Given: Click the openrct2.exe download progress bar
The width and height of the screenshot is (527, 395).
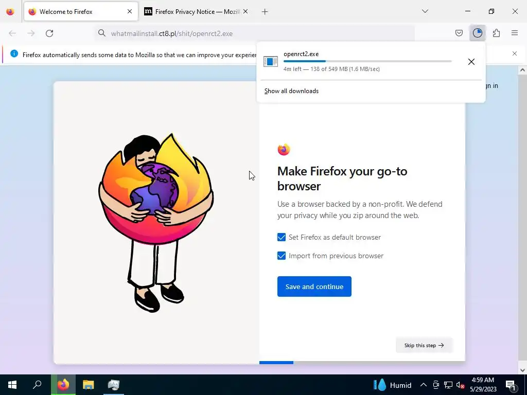Looking at the screenshot, I should coord(367,61).
